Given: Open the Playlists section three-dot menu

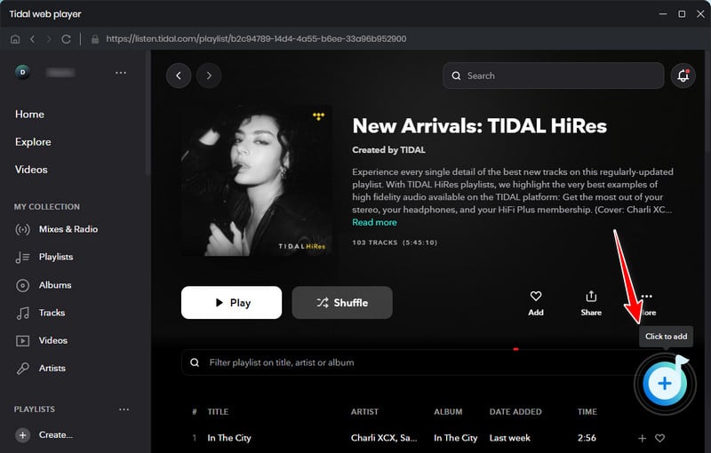Looking at the screenshot, I should click(124, 409).
